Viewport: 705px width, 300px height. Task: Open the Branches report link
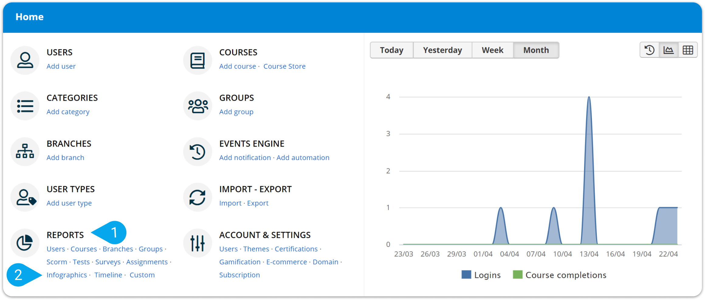coord(118,249)
